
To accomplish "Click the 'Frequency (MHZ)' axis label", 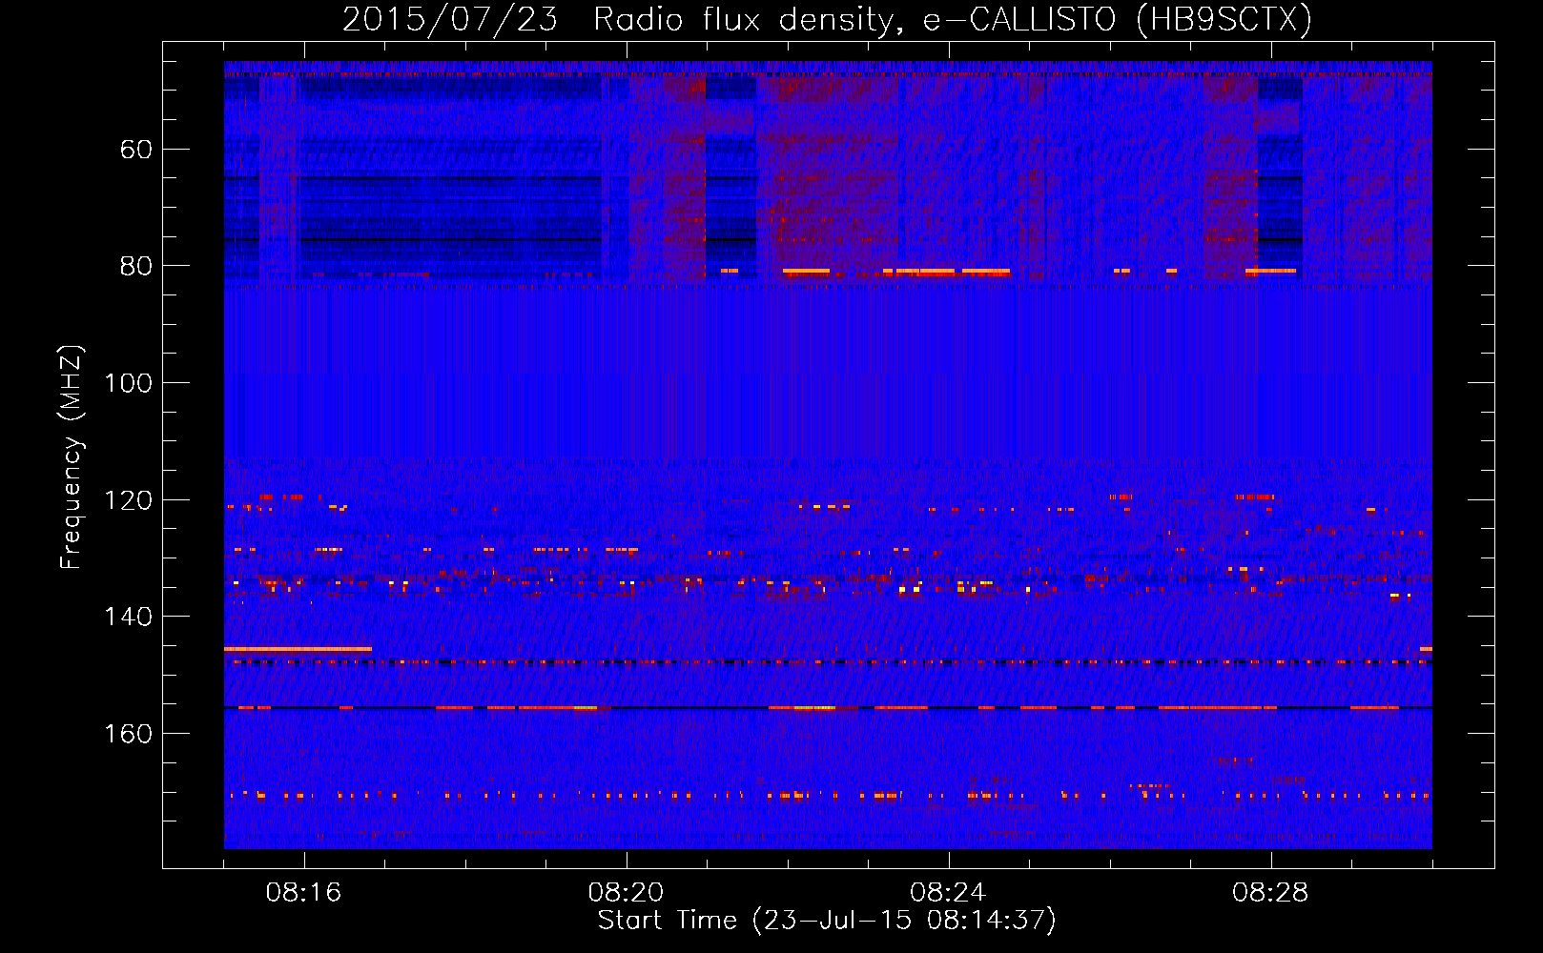I will tap(72, 457).
